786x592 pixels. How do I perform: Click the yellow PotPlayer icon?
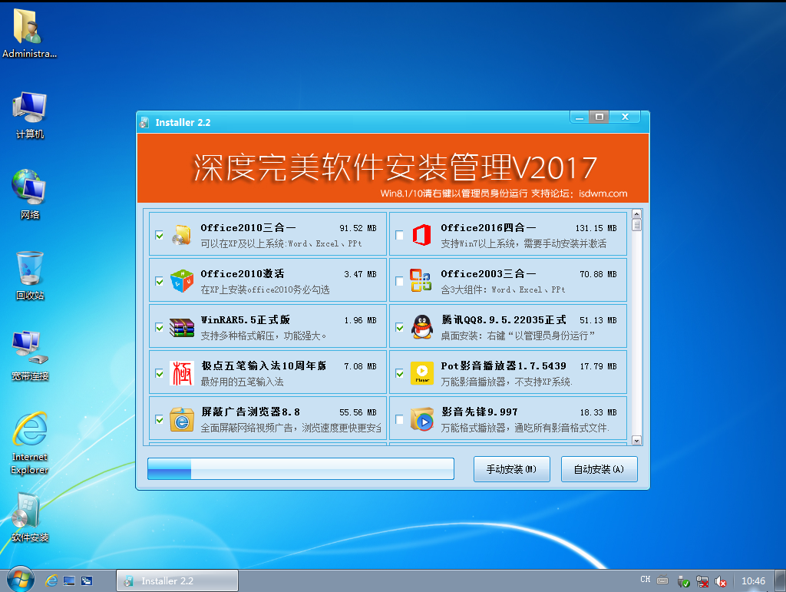(422, 373)
